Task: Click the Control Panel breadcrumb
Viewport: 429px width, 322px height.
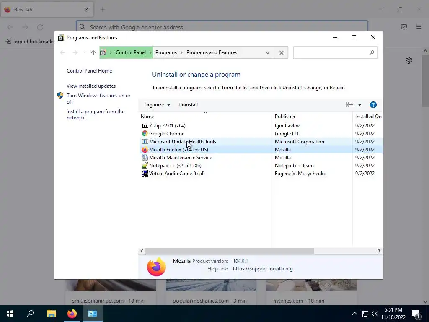Action: coord(131,52)
